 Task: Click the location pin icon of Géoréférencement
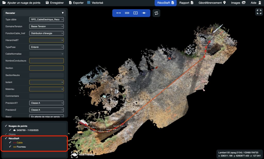225,3
